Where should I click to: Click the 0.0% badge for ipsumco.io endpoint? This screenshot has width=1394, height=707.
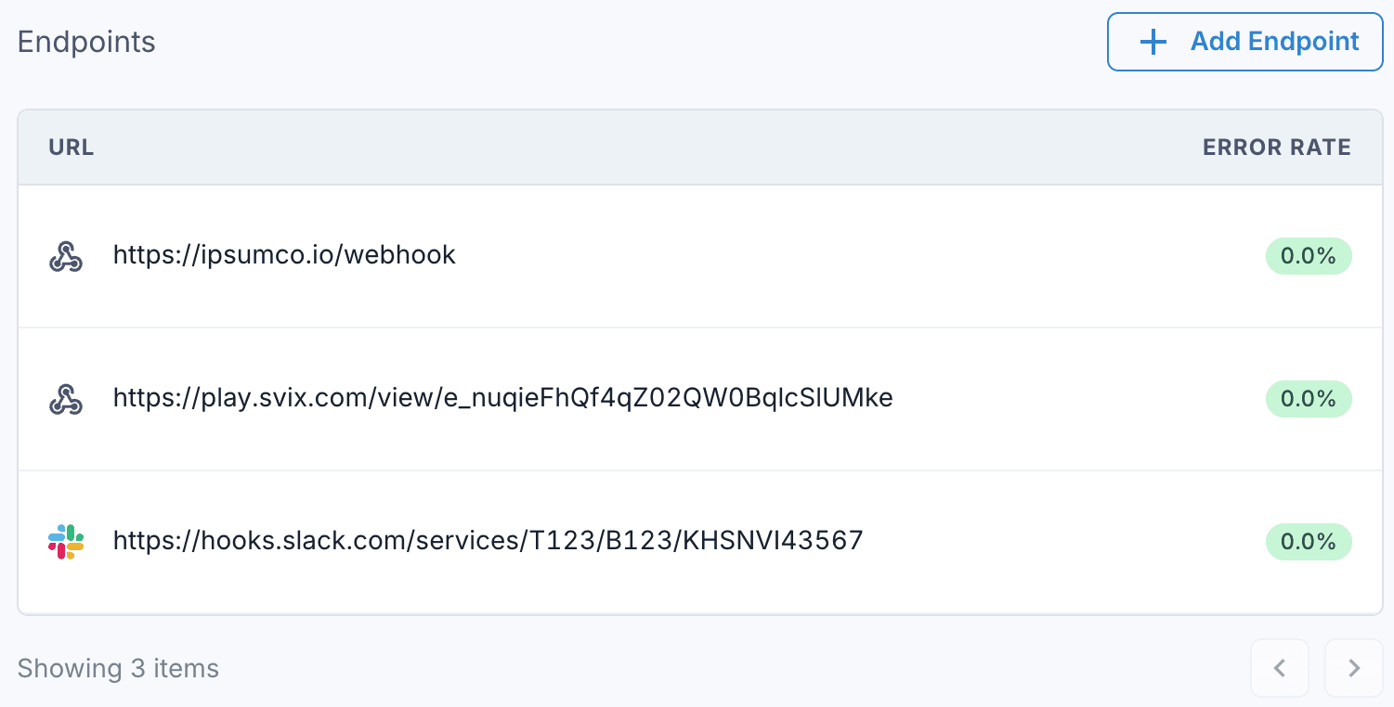click(x=1309, y=255)
